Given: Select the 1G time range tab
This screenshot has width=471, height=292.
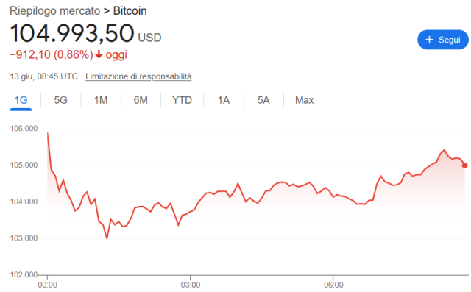Looking at the screenshot, I should (21, 100).
